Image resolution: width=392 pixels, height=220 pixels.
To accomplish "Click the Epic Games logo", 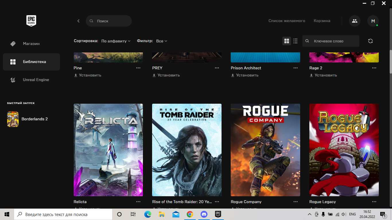I will tap(31, 21).
